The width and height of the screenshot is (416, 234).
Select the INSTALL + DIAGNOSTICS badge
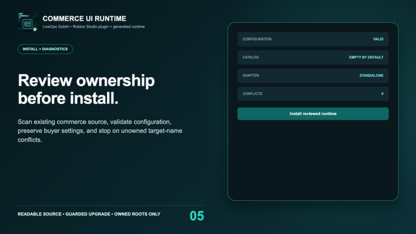(x=45, y=49)
